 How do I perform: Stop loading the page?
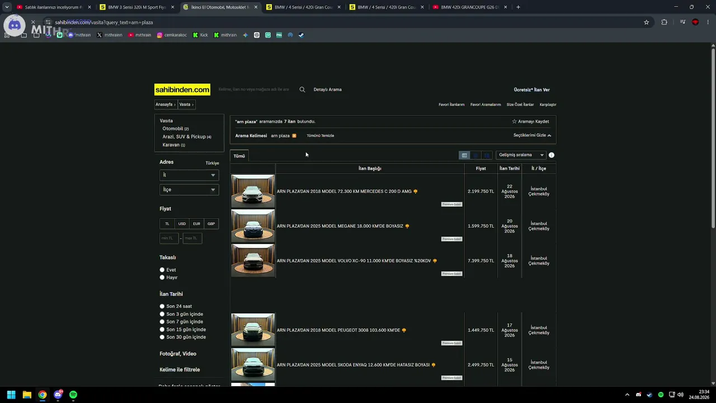tap(33, 22)
